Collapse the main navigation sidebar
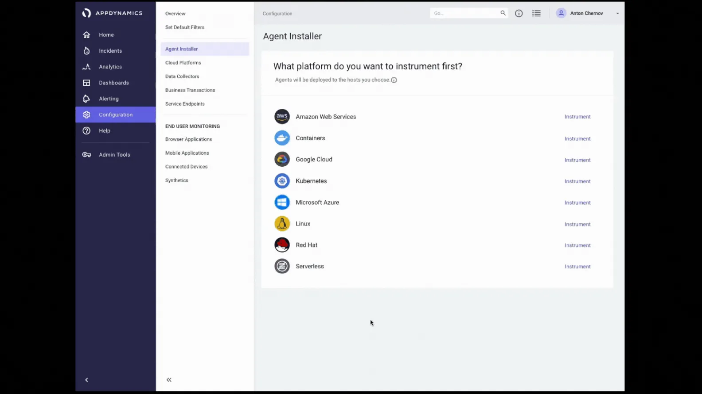This screenshot has width=702, height=394. 86,380
